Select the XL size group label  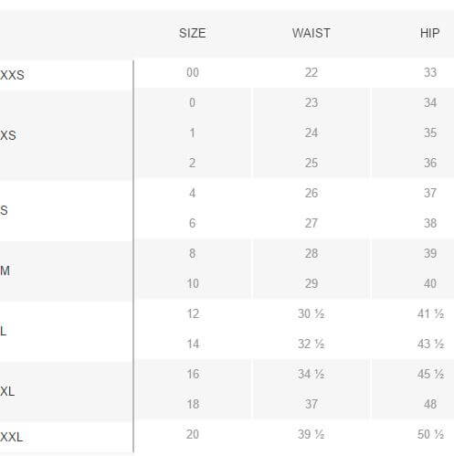pyautogui.click(x=7, y=391)
